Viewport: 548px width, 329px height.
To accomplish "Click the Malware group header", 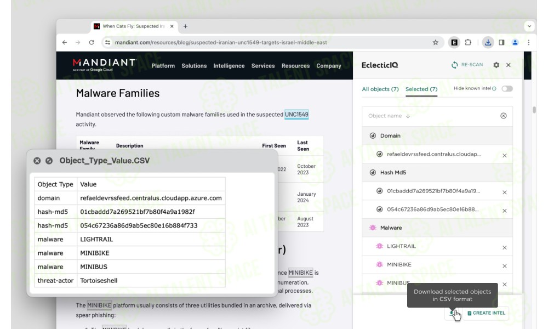I will 437,228.
